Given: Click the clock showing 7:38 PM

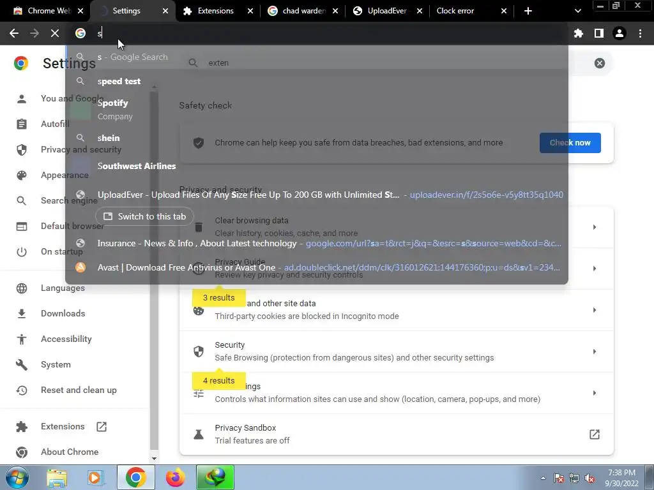Looking at the screenshot, I should click(621, 473).
